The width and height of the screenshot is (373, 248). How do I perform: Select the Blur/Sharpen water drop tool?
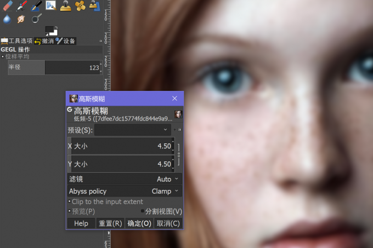point(7,19)
